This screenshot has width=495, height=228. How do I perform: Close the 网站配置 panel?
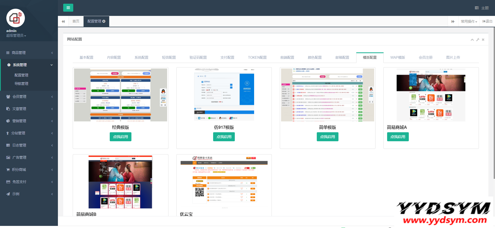click(x=483, y=40)
